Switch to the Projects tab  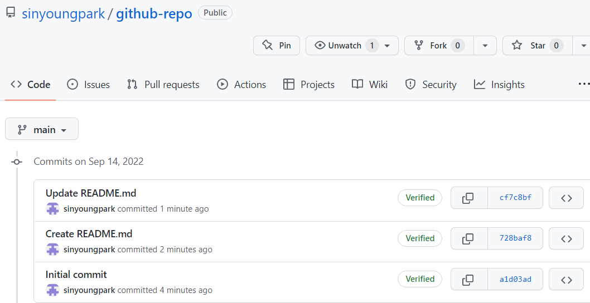pyautogui.click(x=309, y=85)
